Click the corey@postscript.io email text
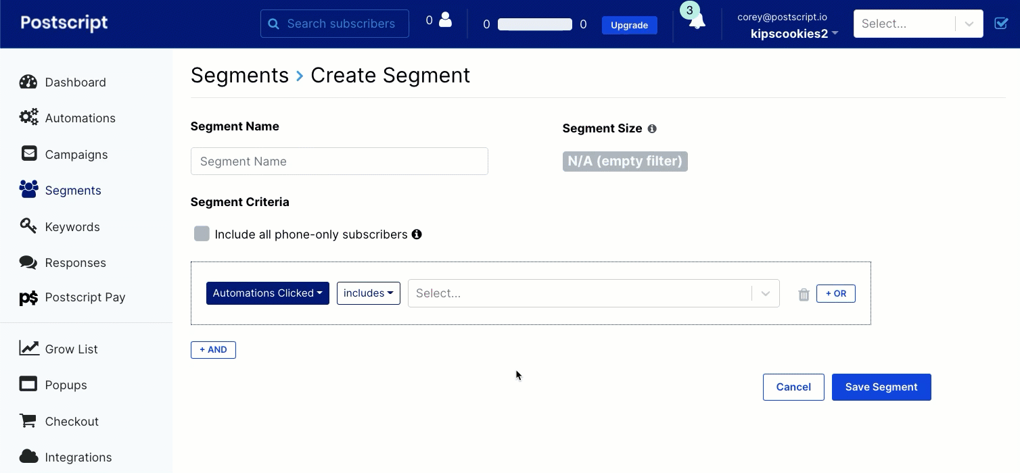 point(782,17)
